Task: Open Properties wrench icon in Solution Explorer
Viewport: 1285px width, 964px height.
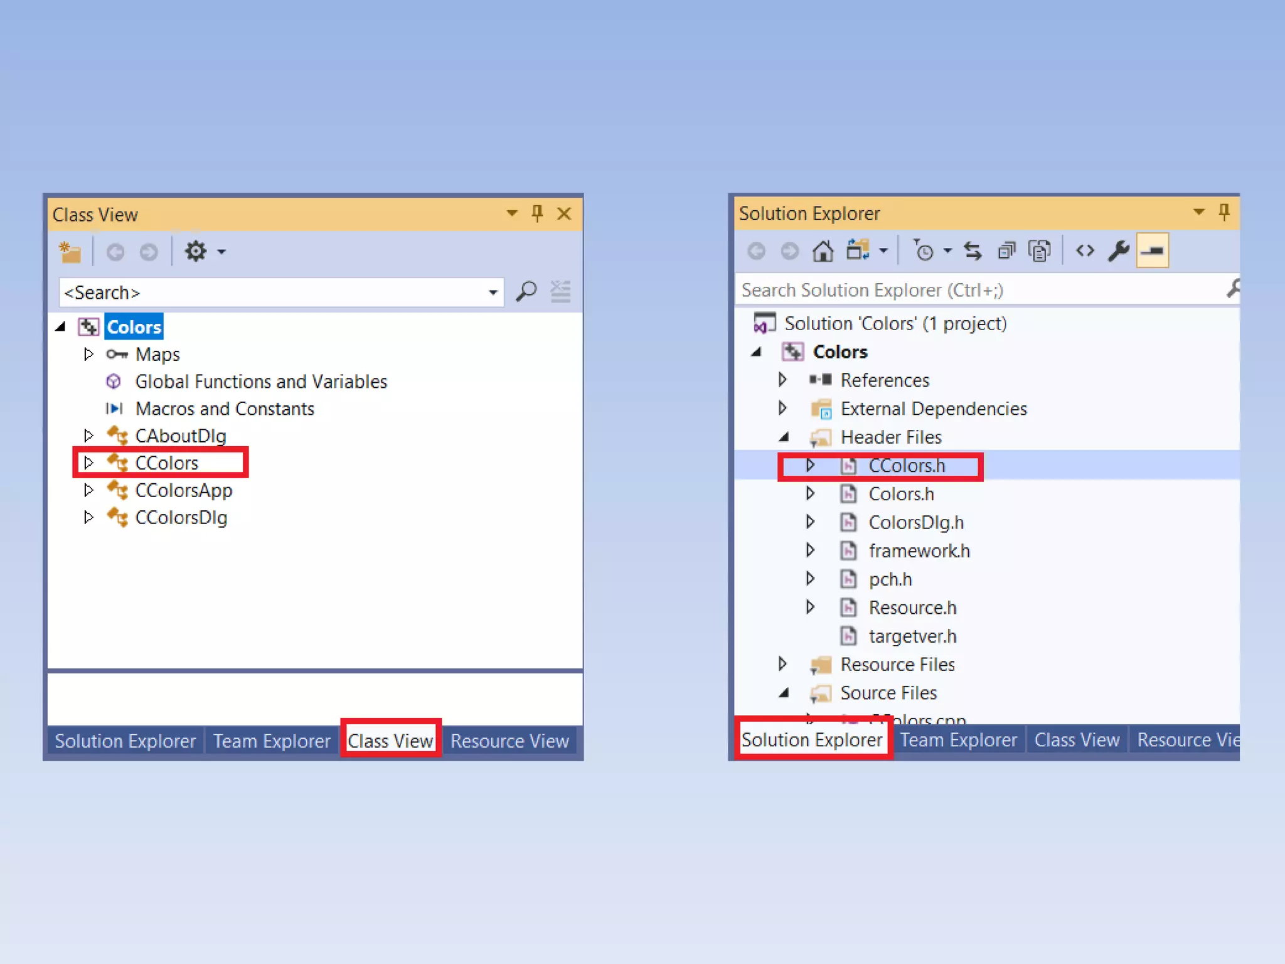Action: click(x=1119, y=251)
